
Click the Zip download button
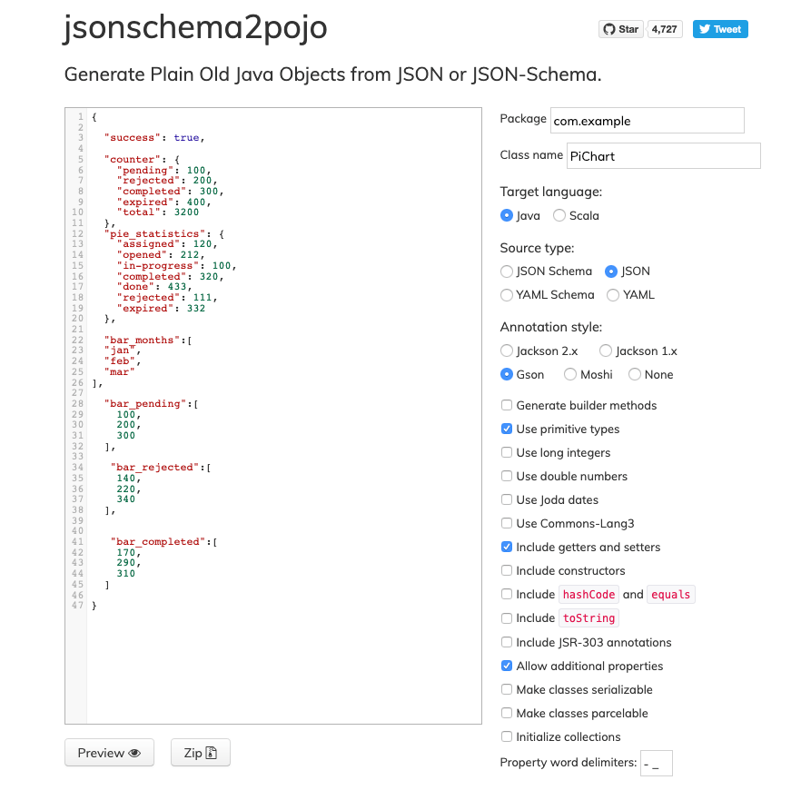(x=200, y=753)
